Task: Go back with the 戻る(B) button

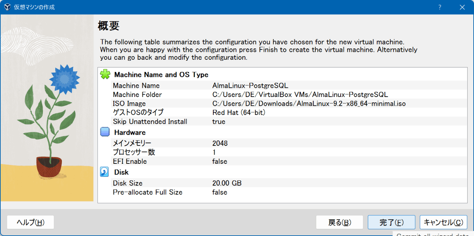Action: pyautogui.click(x=340, y=222)
